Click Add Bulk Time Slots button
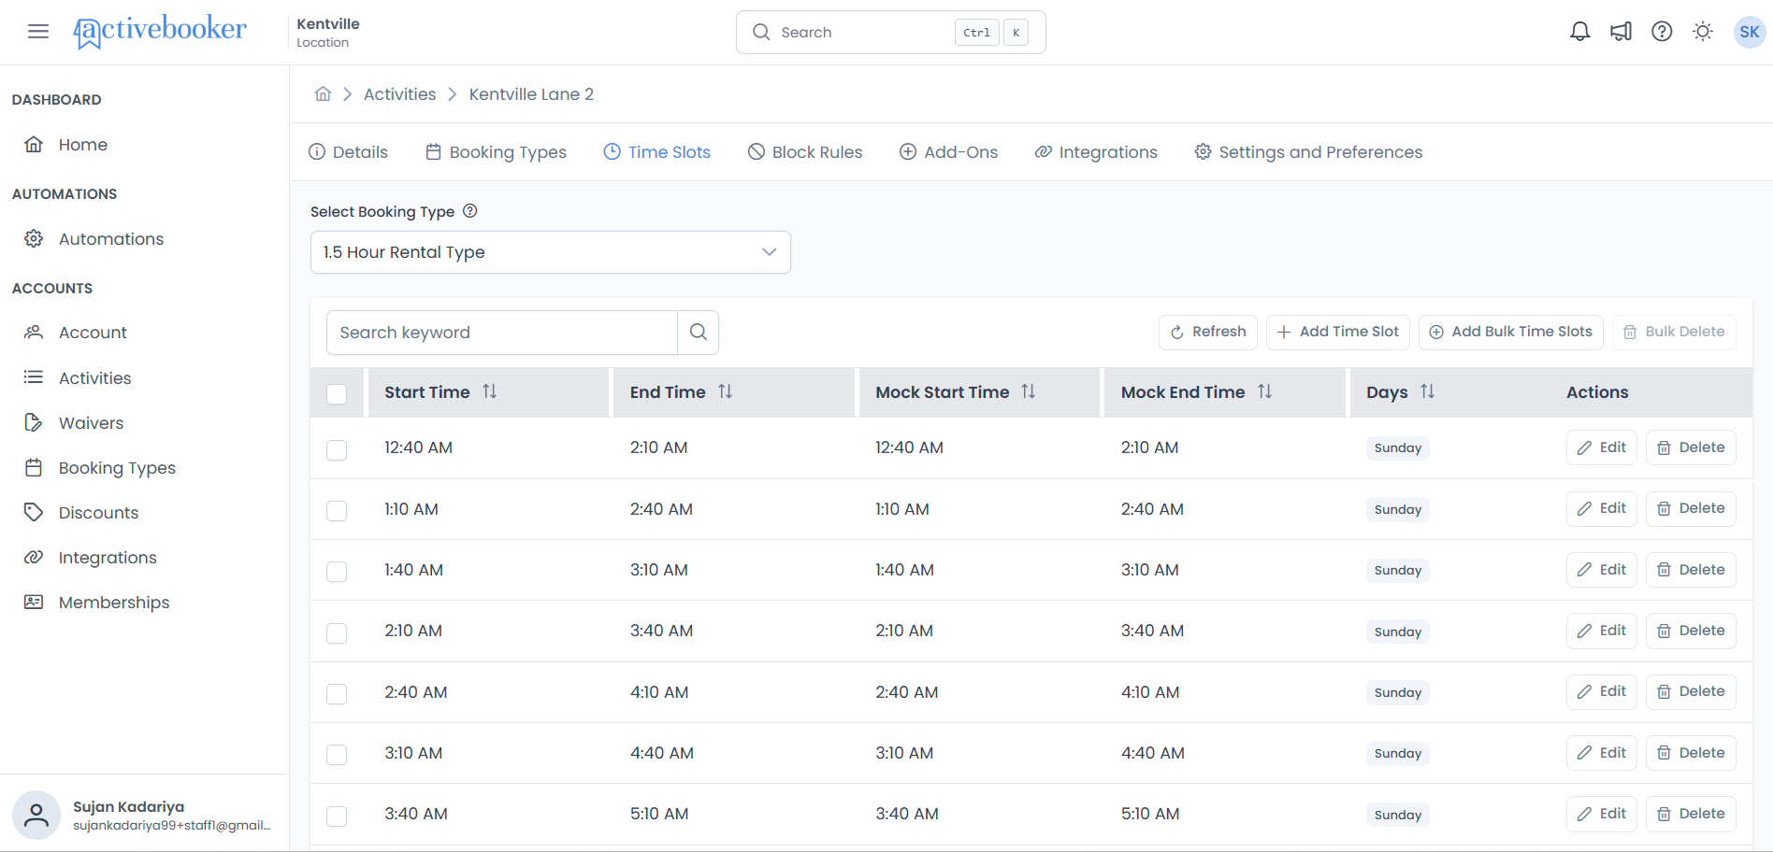The image size is (1773, 852). click(1510, 332)
